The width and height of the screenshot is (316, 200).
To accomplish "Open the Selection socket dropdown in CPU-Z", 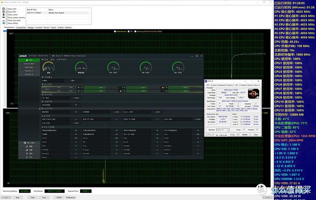I will [x=223, y=130].
